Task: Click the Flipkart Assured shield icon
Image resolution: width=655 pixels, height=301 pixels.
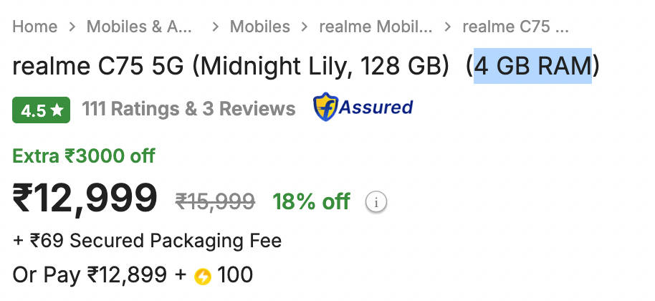Action: tap(325, 107)
